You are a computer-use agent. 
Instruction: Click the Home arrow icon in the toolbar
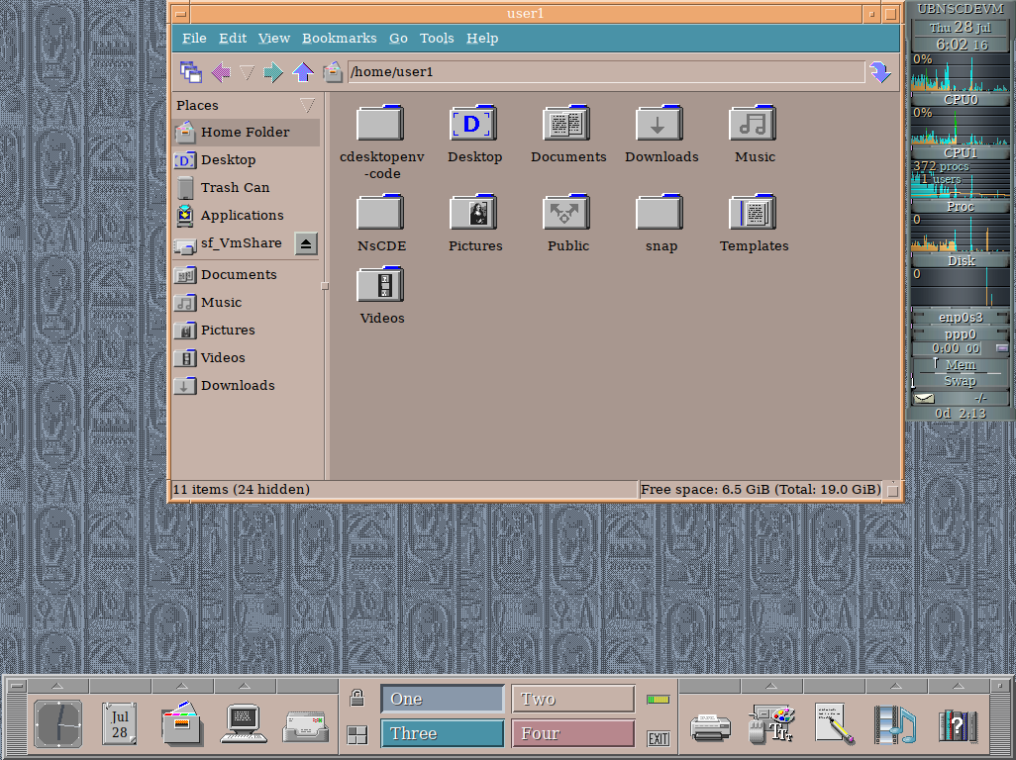(303, 71)
